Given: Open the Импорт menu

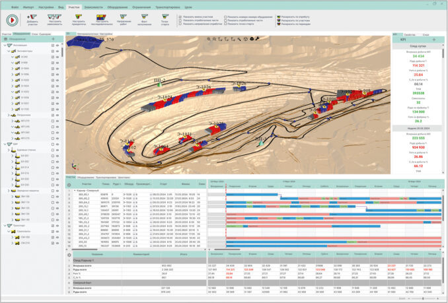Looking at the screenshot, I should [28, 7].
